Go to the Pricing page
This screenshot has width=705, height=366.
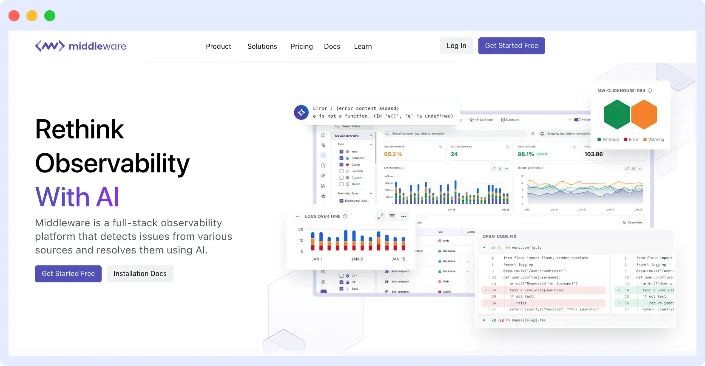(302, 46)
